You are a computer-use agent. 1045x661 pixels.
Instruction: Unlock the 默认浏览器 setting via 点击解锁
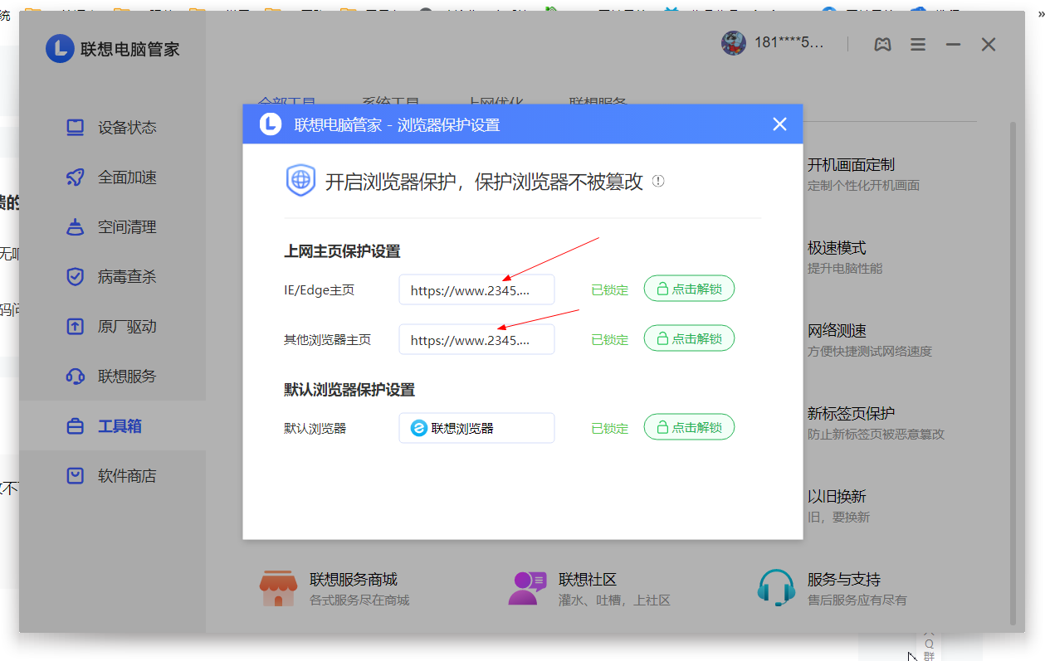(689, 428)
